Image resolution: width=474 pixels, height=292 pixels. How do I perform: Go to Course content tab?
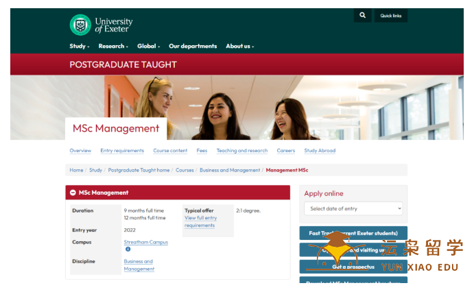coord(170,150)
